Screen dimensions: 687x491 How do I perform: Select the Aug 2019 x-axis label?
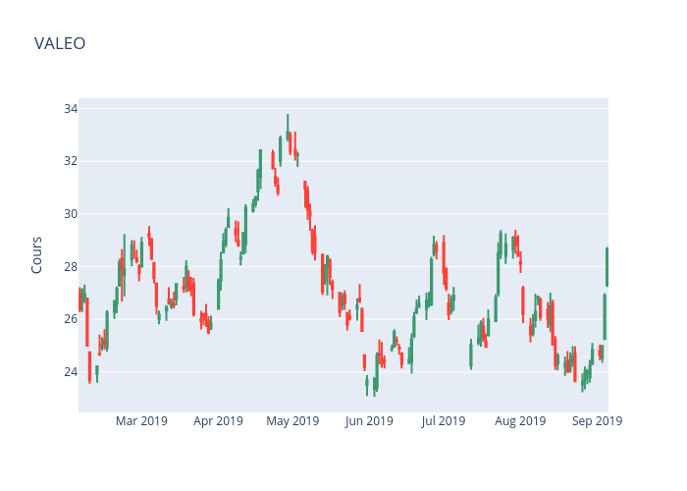coord(520,421)
